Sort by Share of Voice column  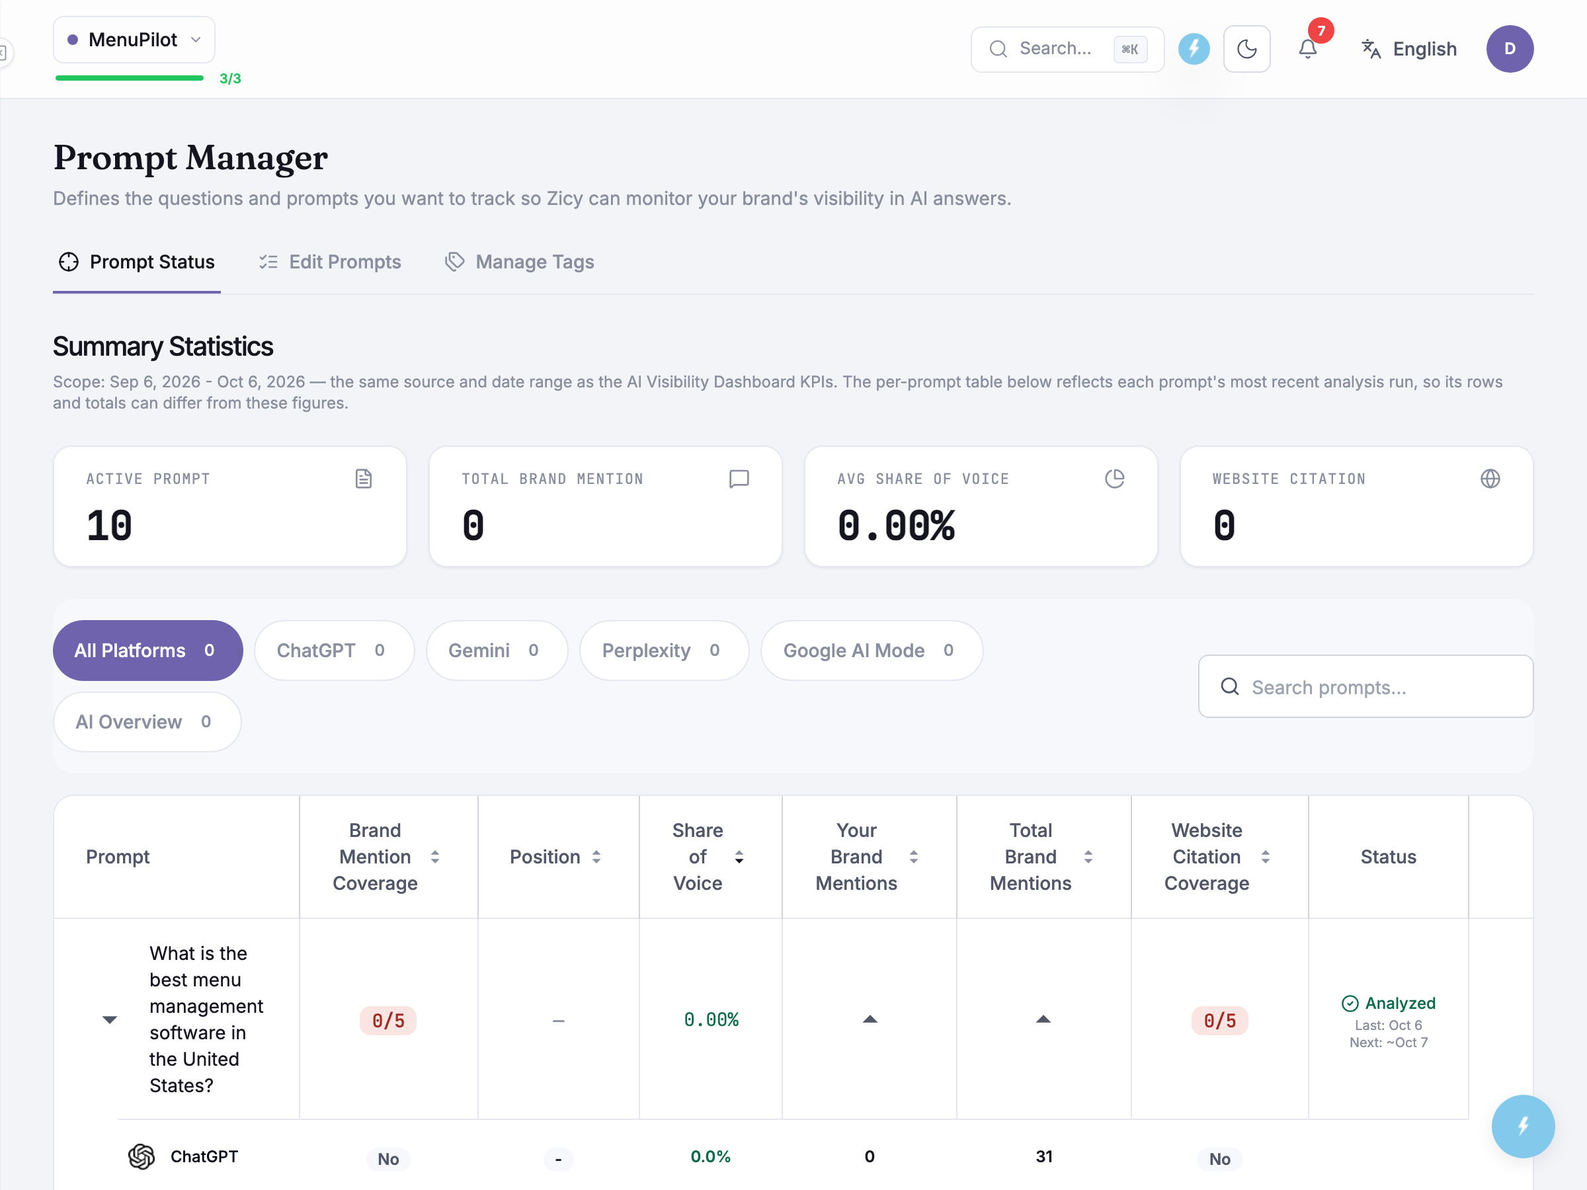pos(739,856)
